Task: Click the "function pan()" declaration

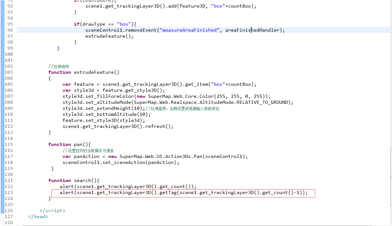Action: 69,144
